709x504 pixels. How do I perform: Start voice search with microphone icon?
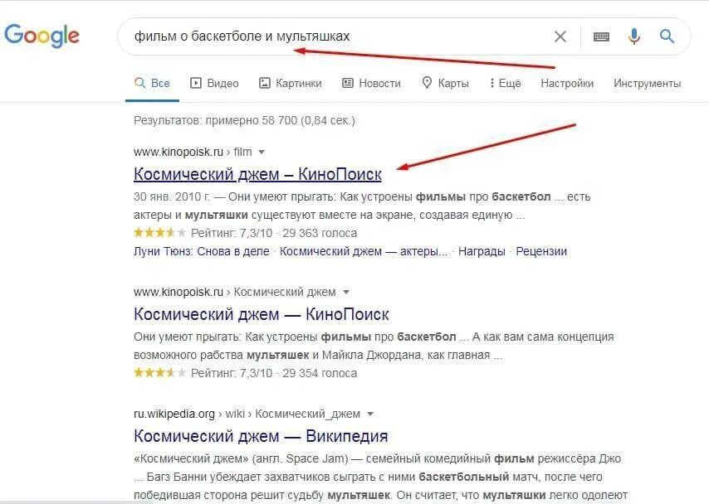tap(634, 36)
